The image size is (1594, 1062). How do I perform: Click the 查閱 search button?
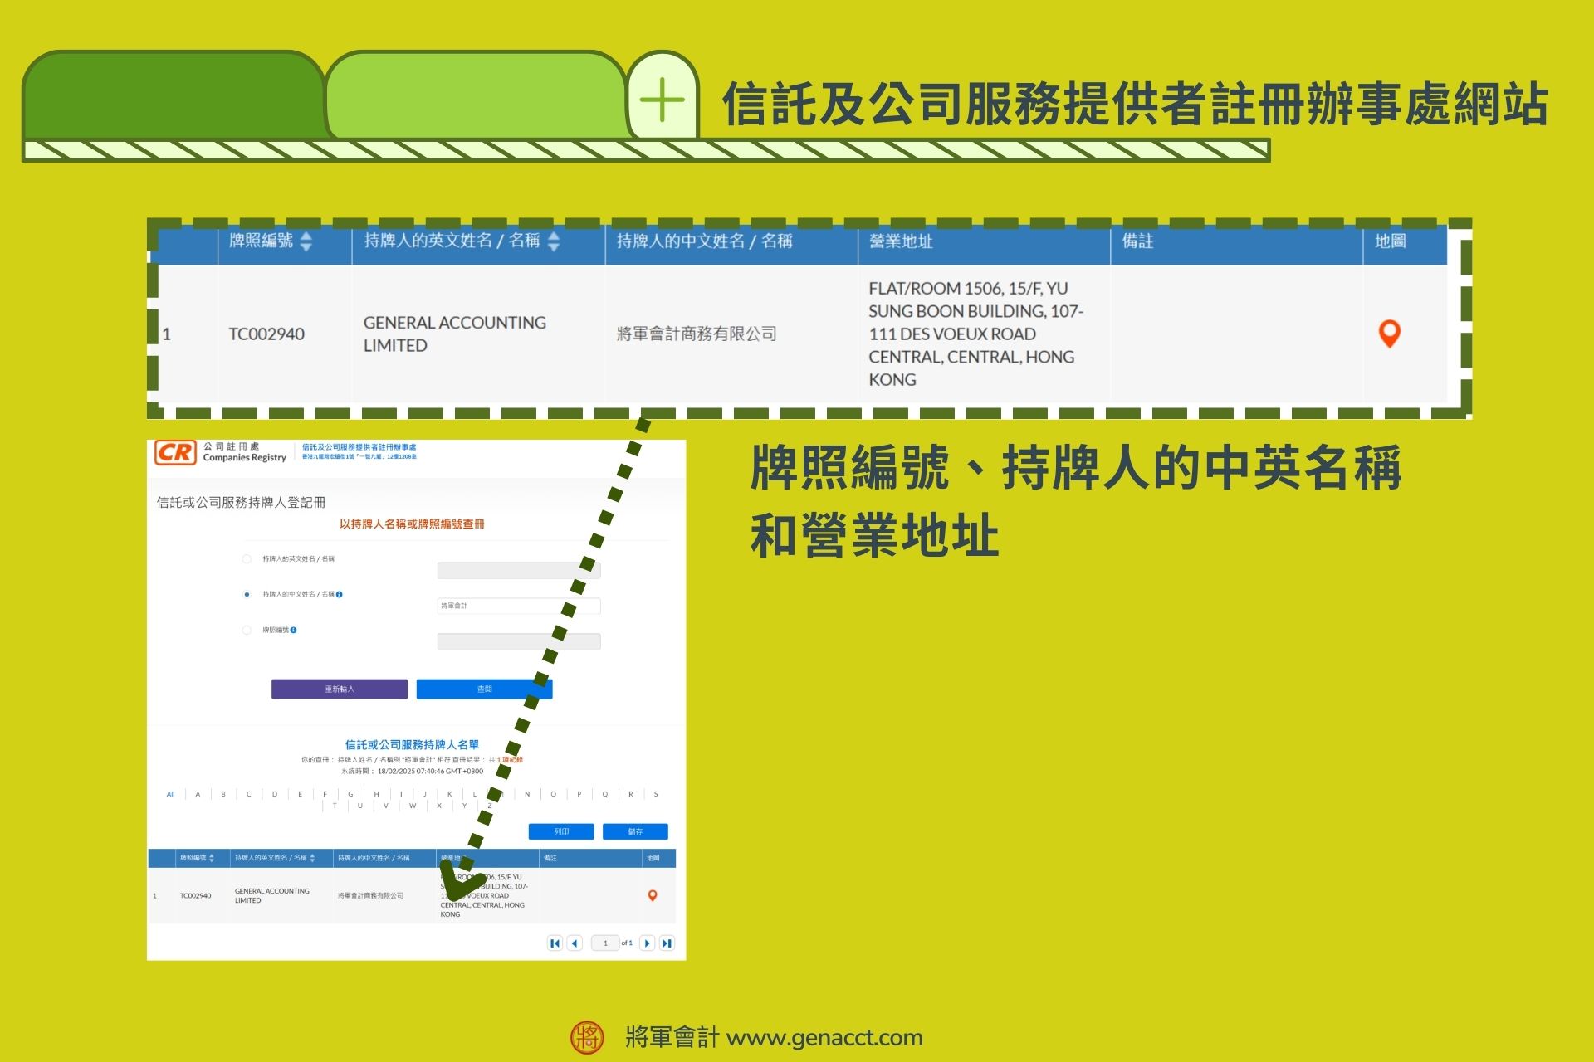[485, 689]
